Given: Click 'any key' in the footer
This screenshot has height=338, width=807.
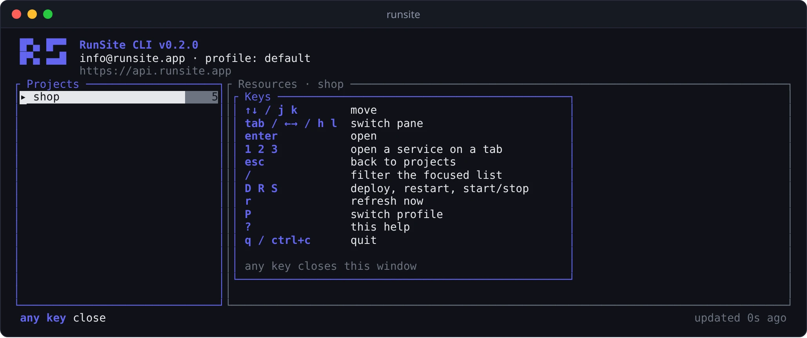Looking at the screenshot, I should 43,318.
